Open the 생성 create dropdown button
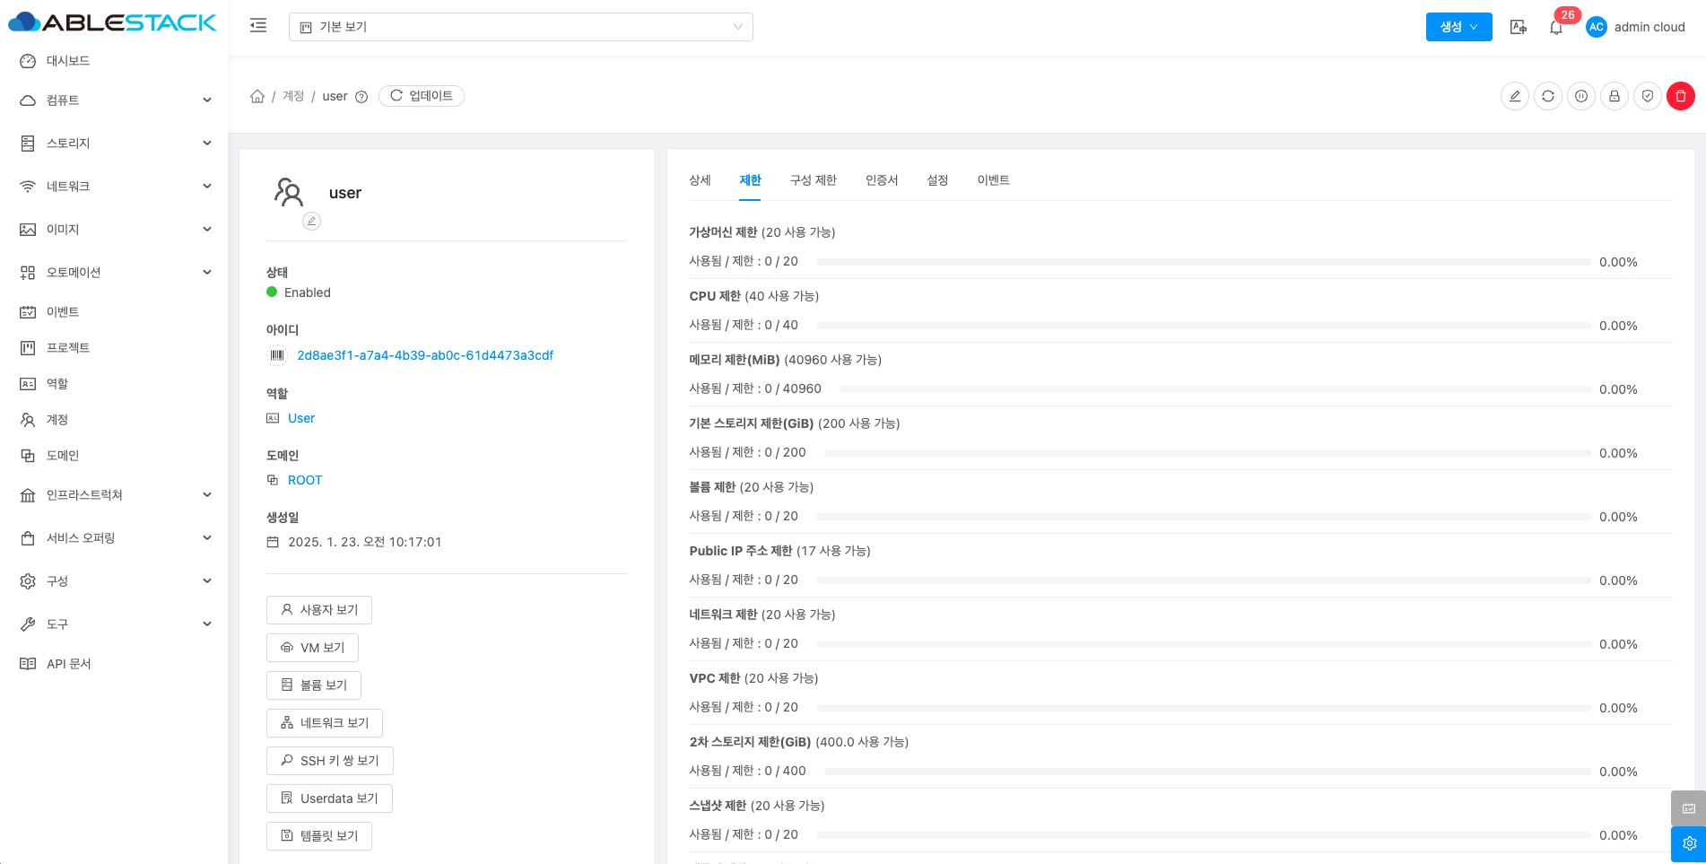This screenshot has width=1706, height=864. click(x=1458, y=27)
